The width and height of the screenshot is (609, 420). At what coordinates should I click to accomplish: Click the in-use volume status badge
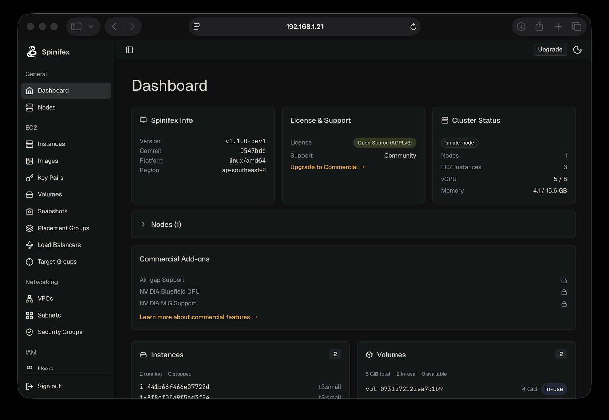pyautogui.click(x=554, y=389)
